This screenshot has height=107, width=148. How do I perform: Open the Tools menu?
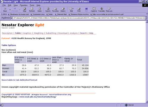pyautogui.click(x=32, y=5)
